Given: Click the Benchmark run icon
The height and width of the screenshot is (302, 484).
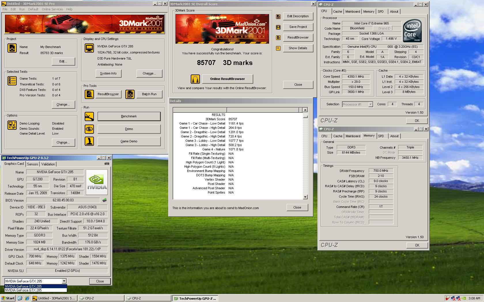Looking at the screenshot, I should [89, 116].
